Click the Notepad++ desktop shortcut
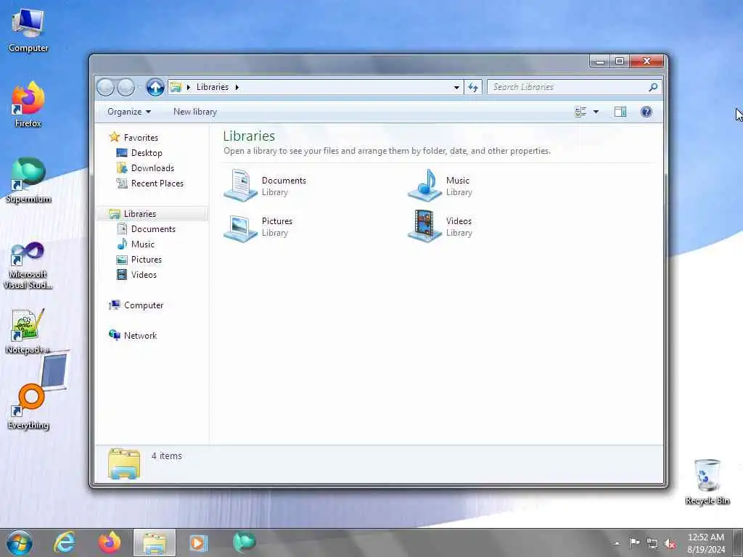The height and width of the screenshot is (557, 743). (28, 331)
